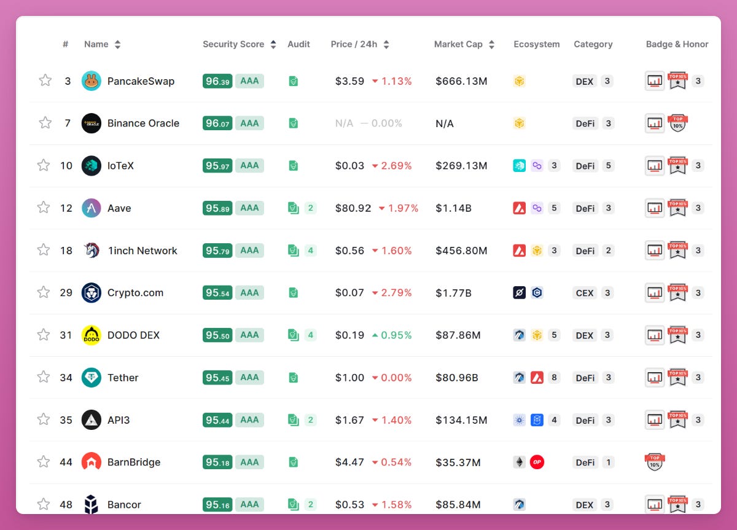Star the Aave row
This screenshot has height=530, width=737.
click(x=44, y=208)
